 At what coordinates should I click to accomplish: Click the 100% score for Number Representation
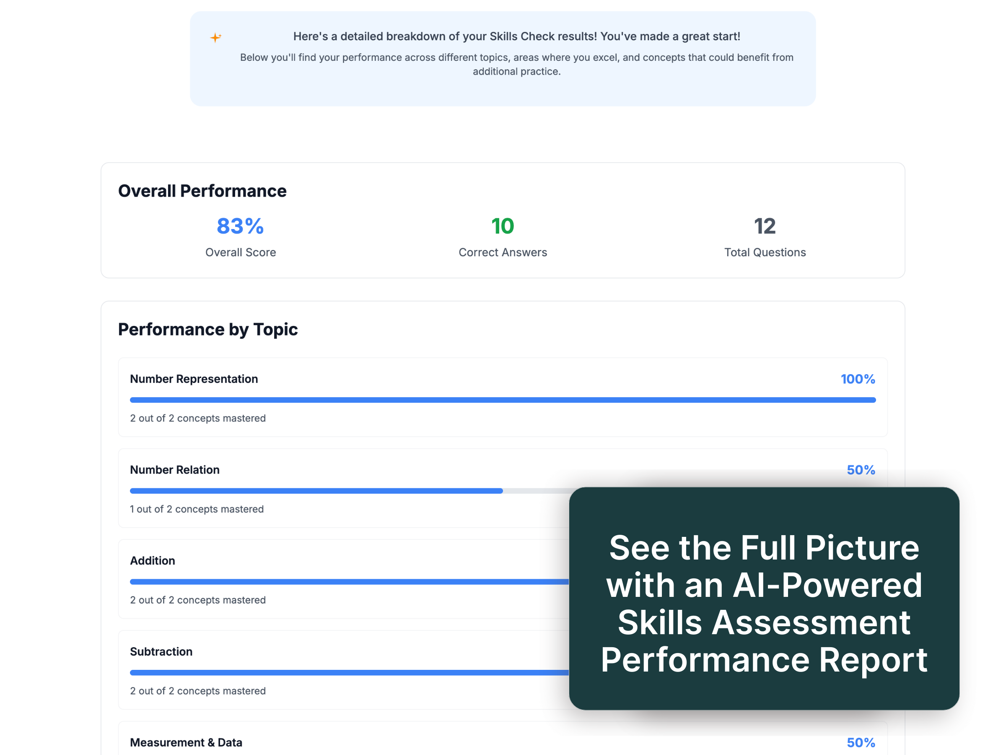coord(857,379)
